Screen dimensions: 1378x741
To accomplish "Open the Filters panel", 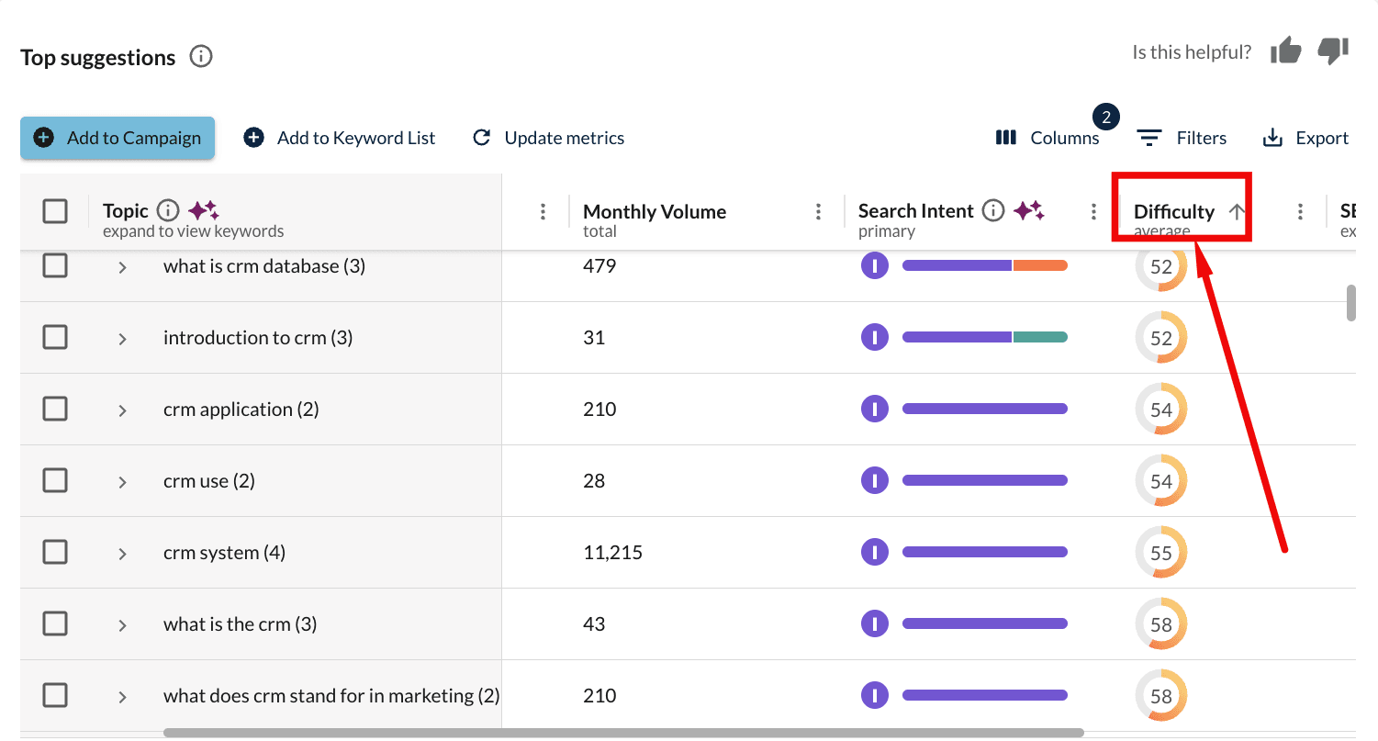I will tap(1182, 138).
